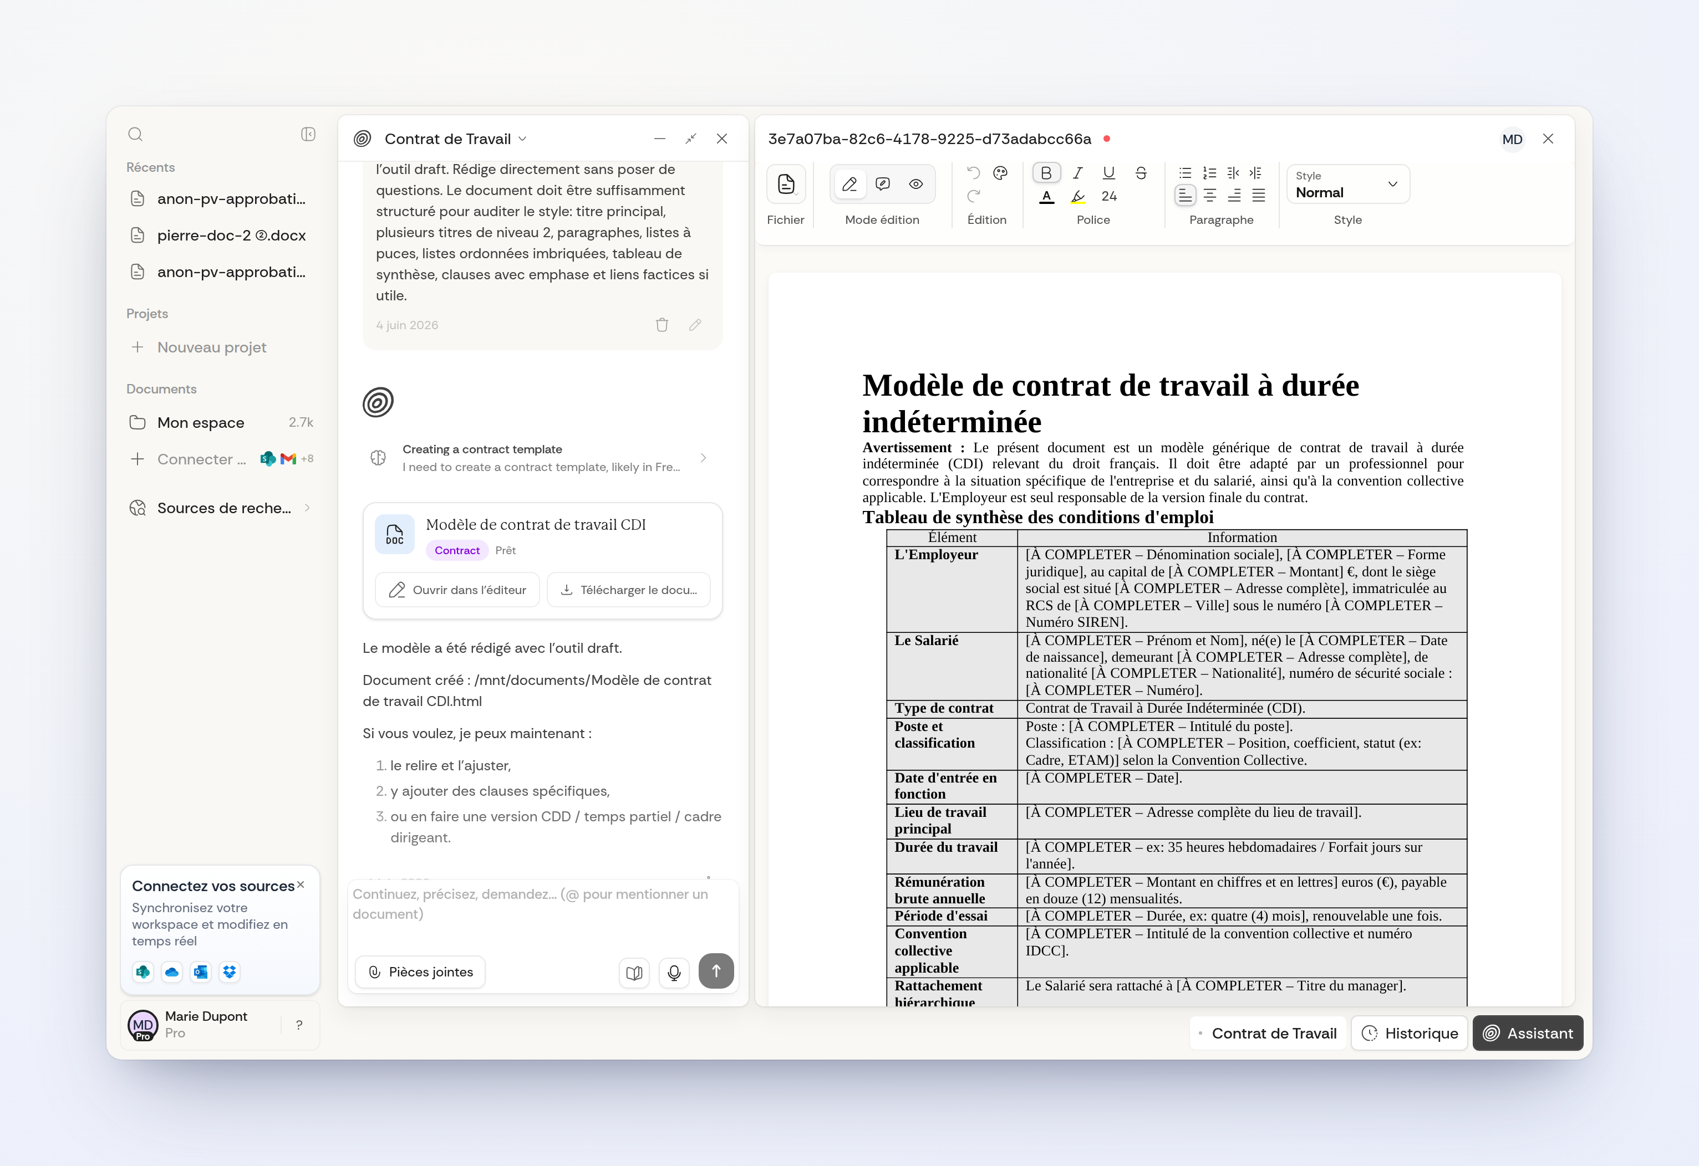Viewport: 1699px width, 1166px height.
Task: Click Pièces jointes attachment button
Action: pos(420,971)
